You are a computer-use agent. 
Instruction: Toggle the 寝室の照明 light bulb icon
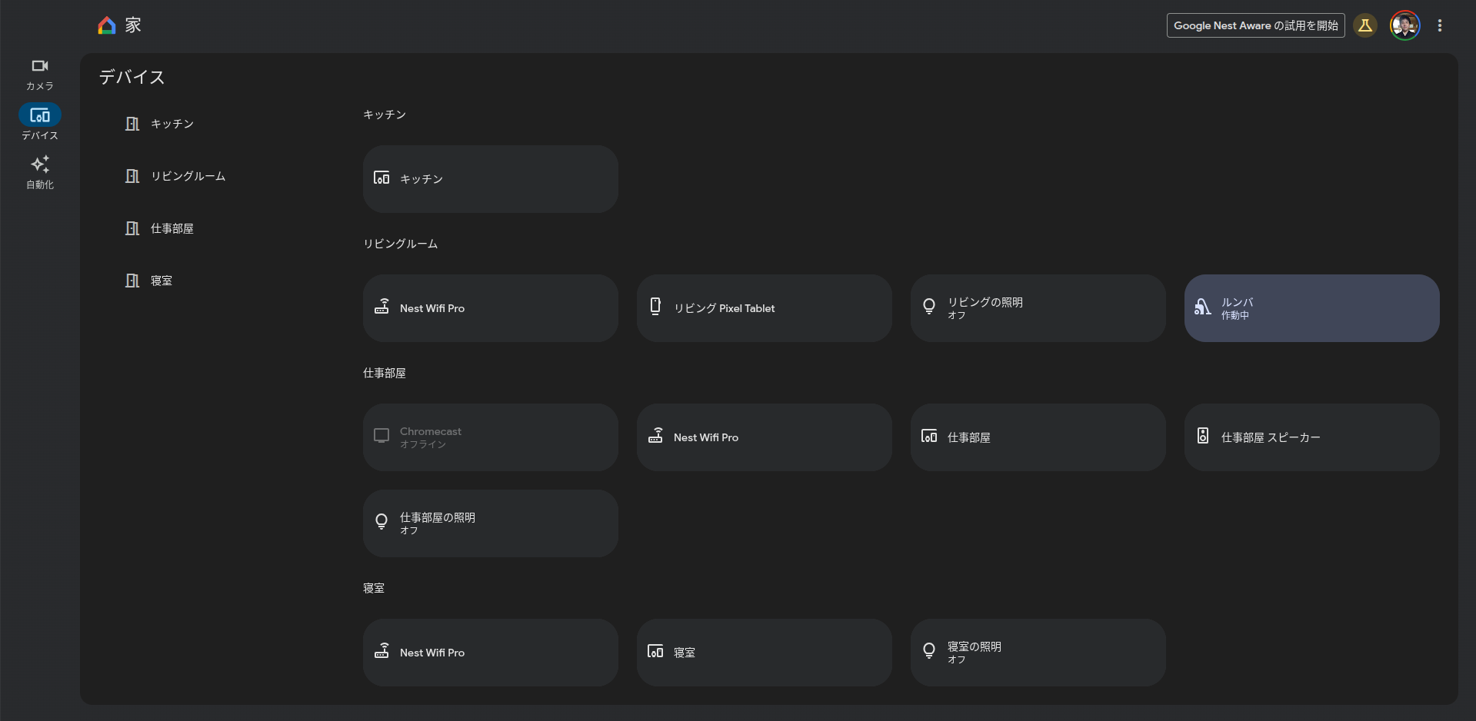(929, 651)
